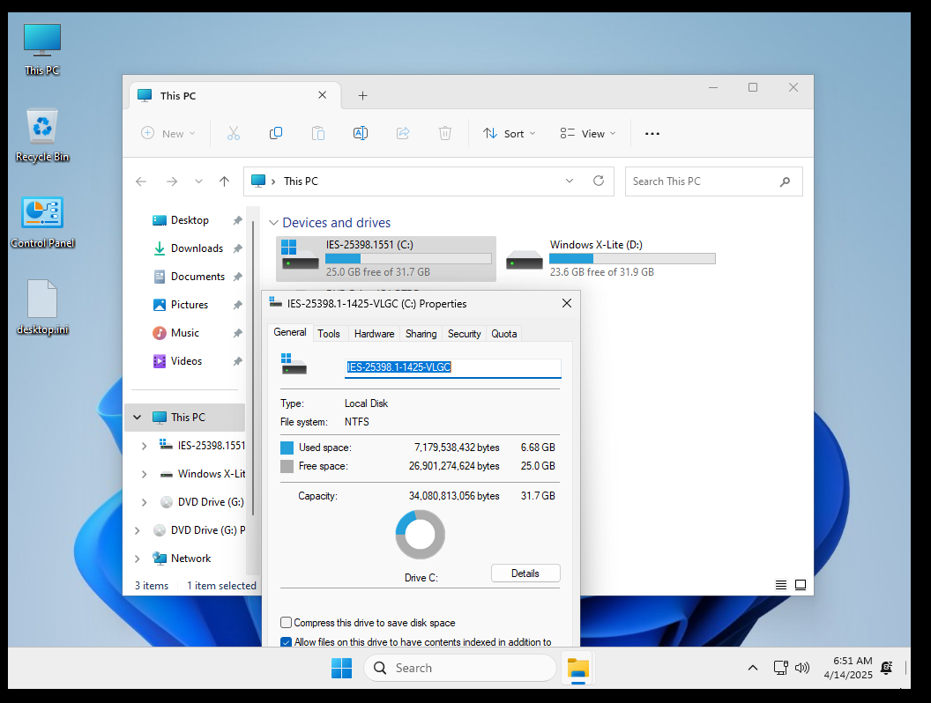The image size is (931, 703).
Task: Open the View dropdown menu
Action: [x=588, y=134]
